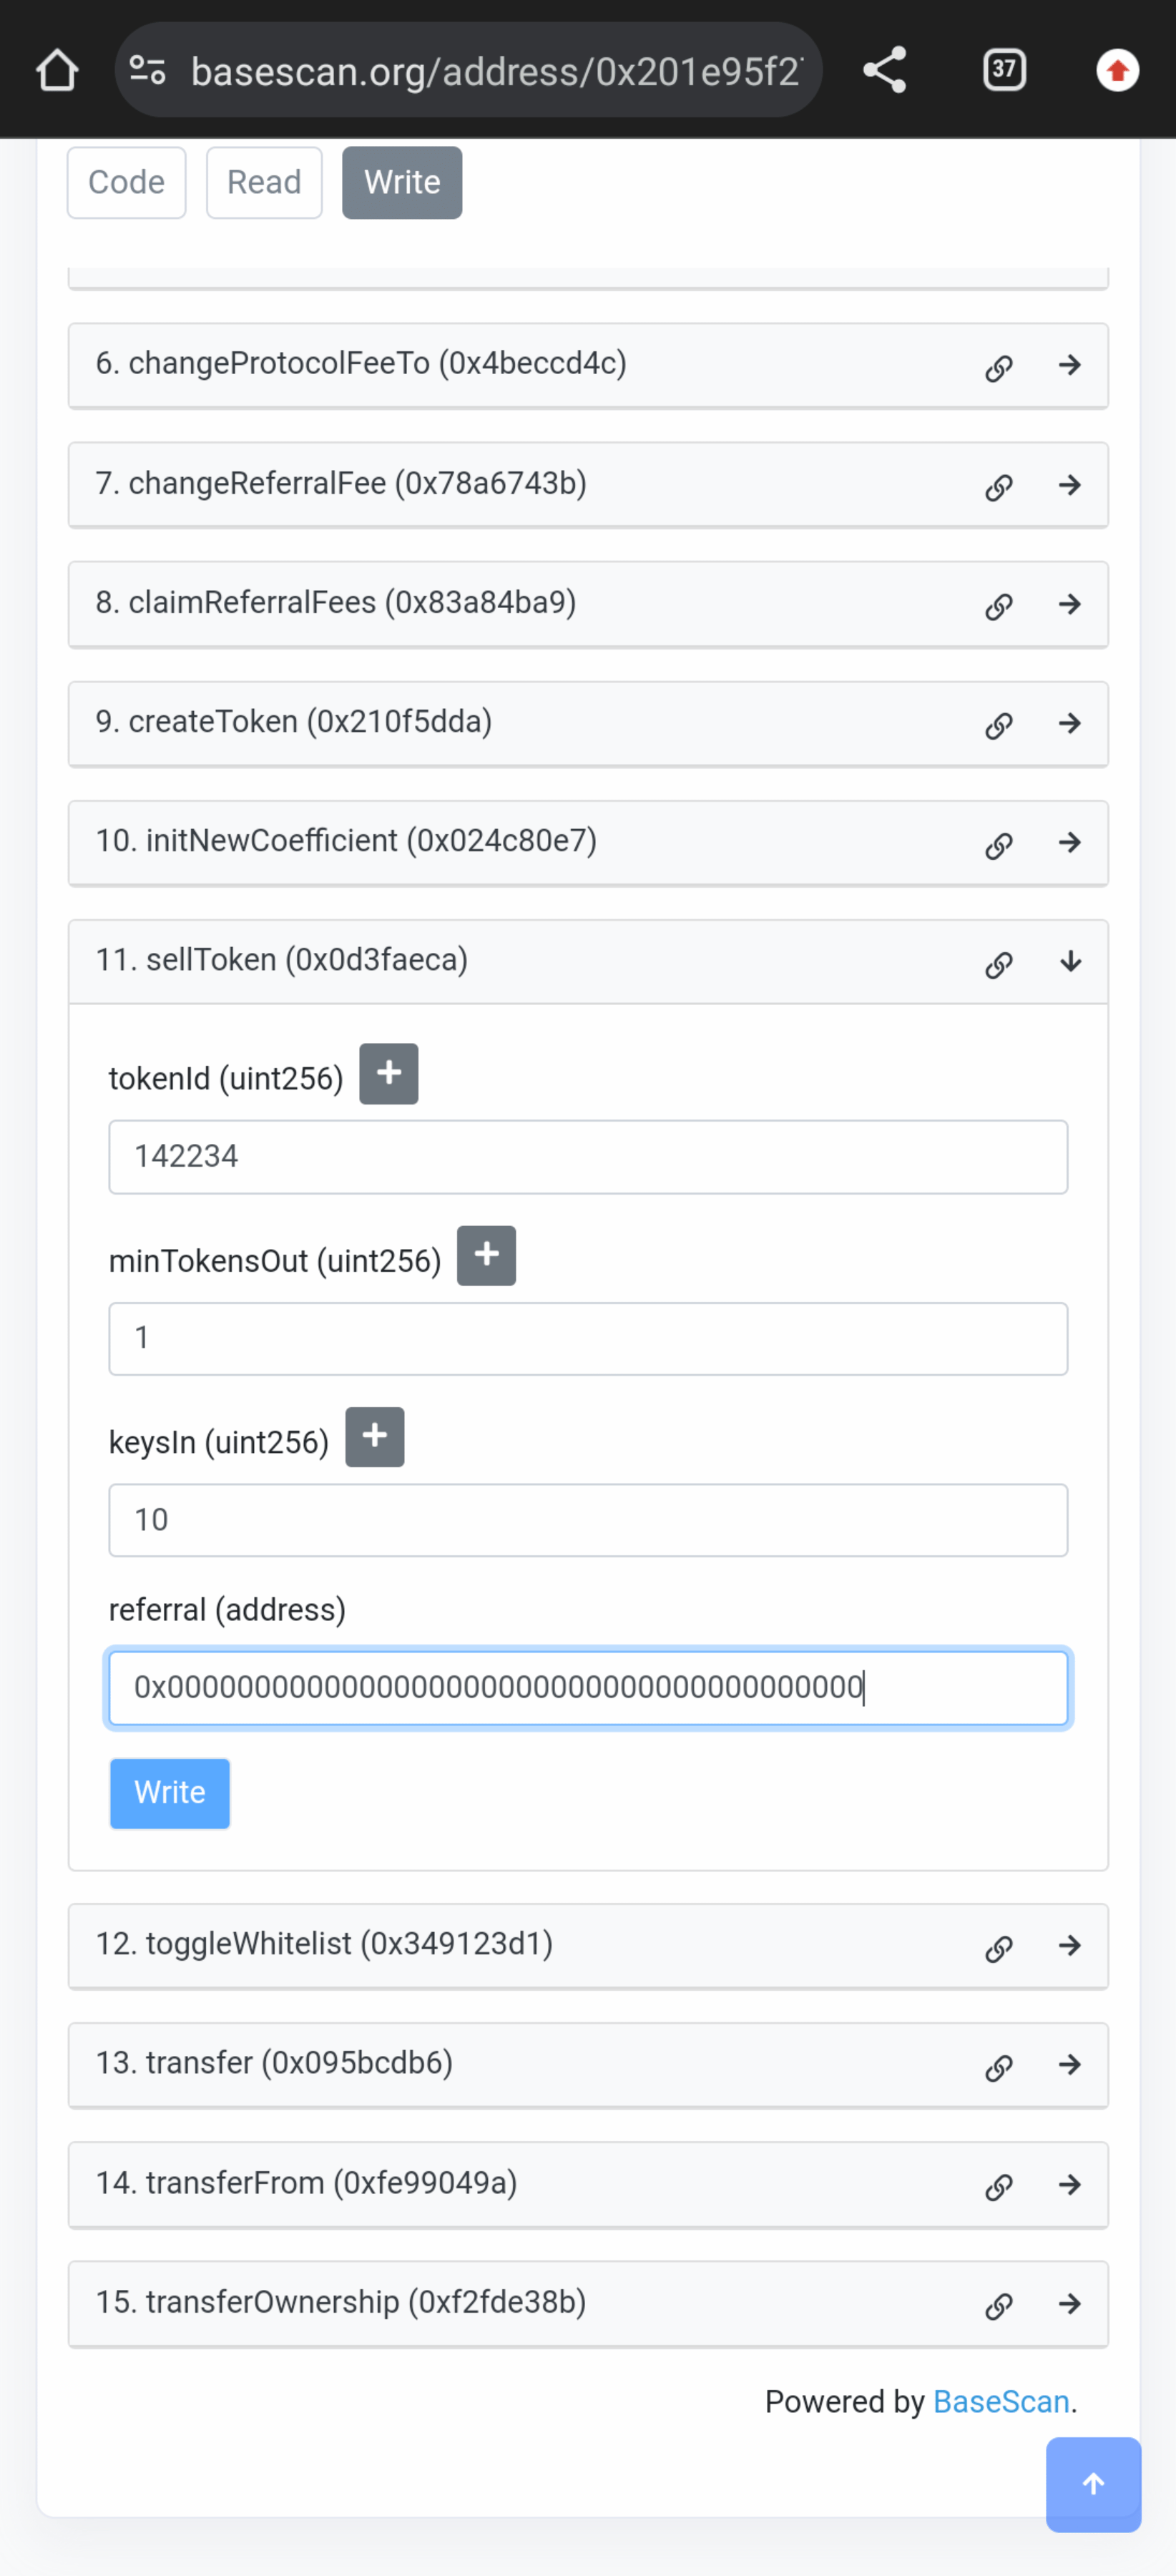Image resolution: width=1176 pixels, height=2576 pixels.
Task: Tap the site info icon in address bar
Action: coord(148,70)
